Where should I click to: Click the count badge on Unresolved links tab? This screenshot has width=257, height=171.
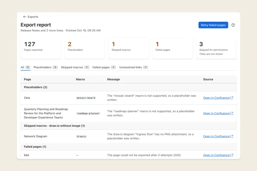pos(146,67)
